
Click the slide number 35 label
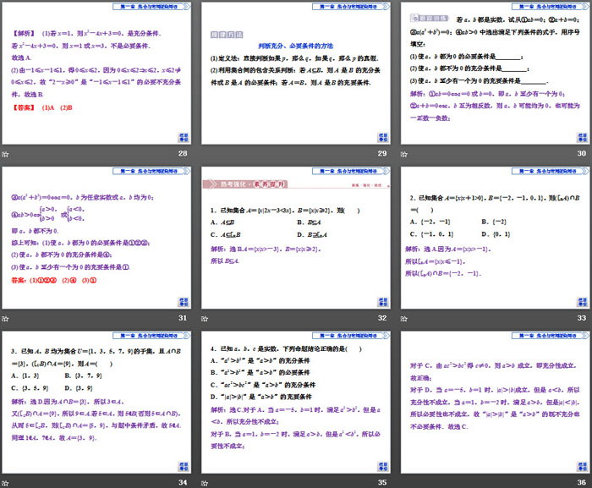point(381,482)
